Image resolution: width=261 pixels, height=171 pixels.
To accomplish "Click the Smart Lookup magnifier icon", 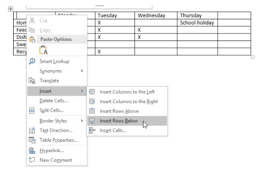I will [32, 61].
